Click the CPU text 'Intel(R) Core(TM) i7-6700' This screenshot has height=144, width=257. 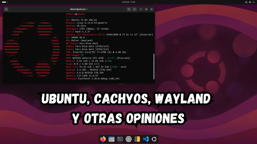90,52
